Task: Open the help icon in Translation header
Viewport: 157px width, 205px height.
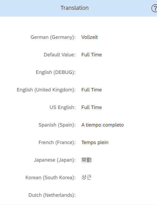Action: pyautogui.click(x=154, y=8)
